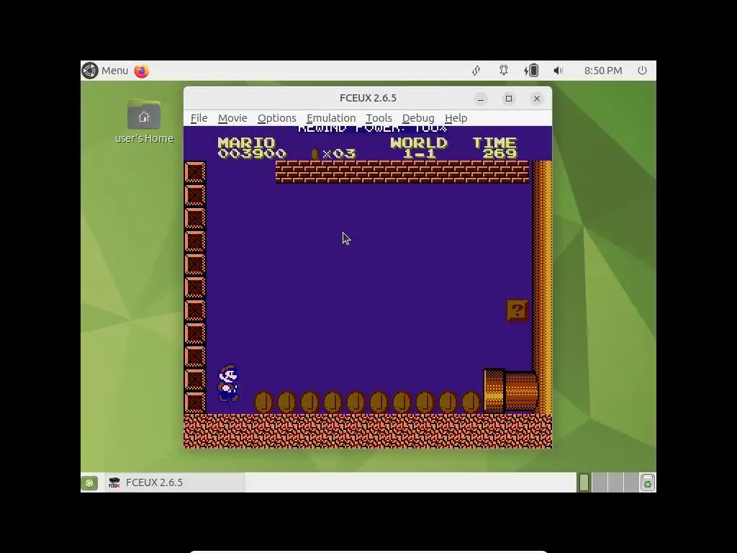Switch to the first workspace
Screen dimensions: 737x553
click(584, 483)
